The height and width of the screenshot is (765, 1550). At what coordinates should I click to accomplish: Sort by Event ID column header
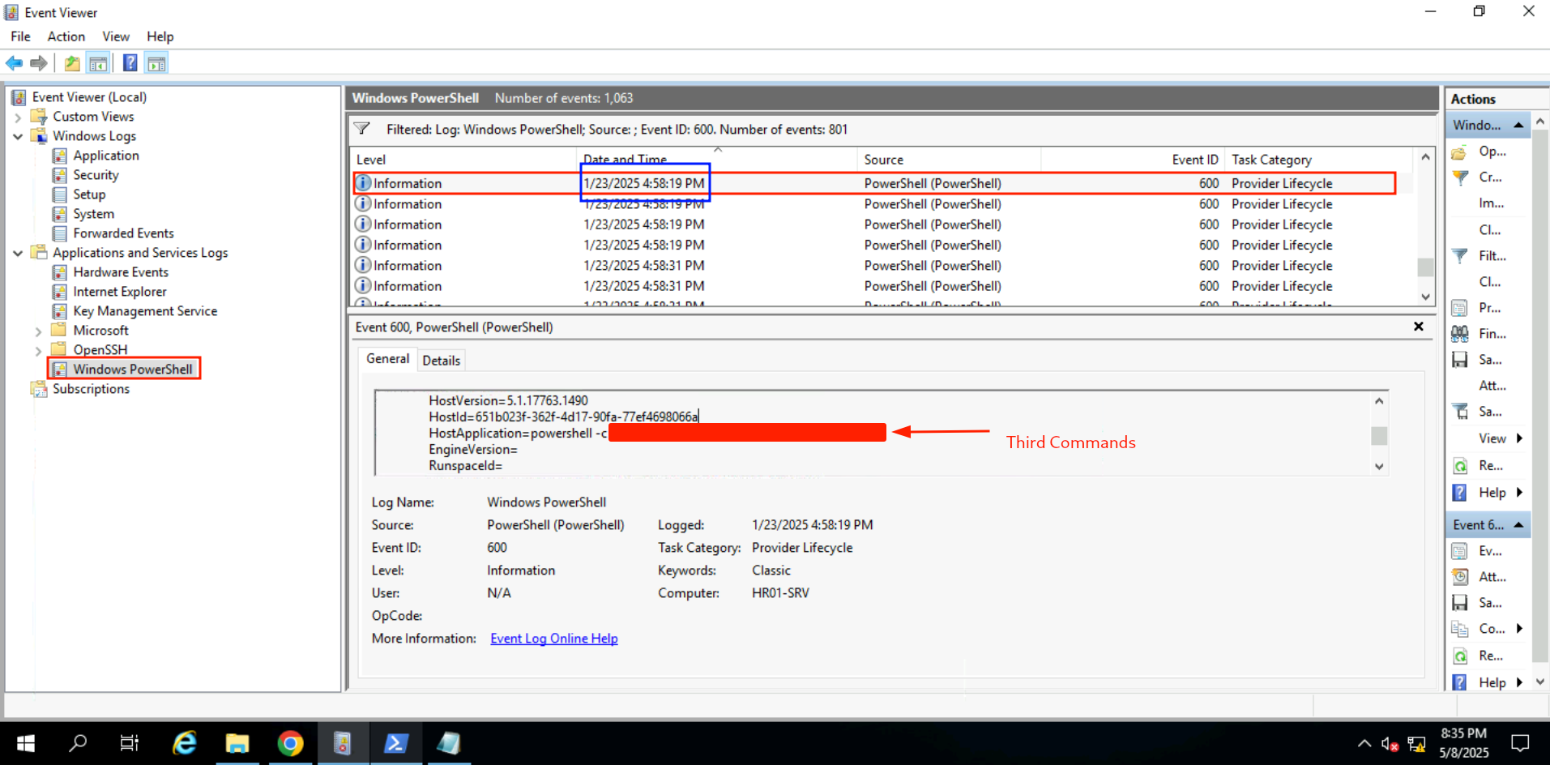click(x=1133, y=160)
